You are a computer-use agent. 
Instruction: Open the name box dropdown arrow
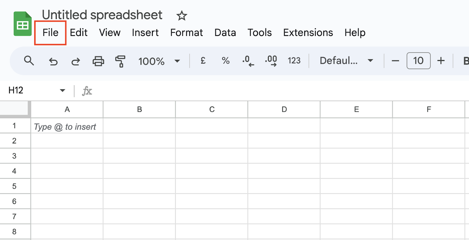pos(62,90)
